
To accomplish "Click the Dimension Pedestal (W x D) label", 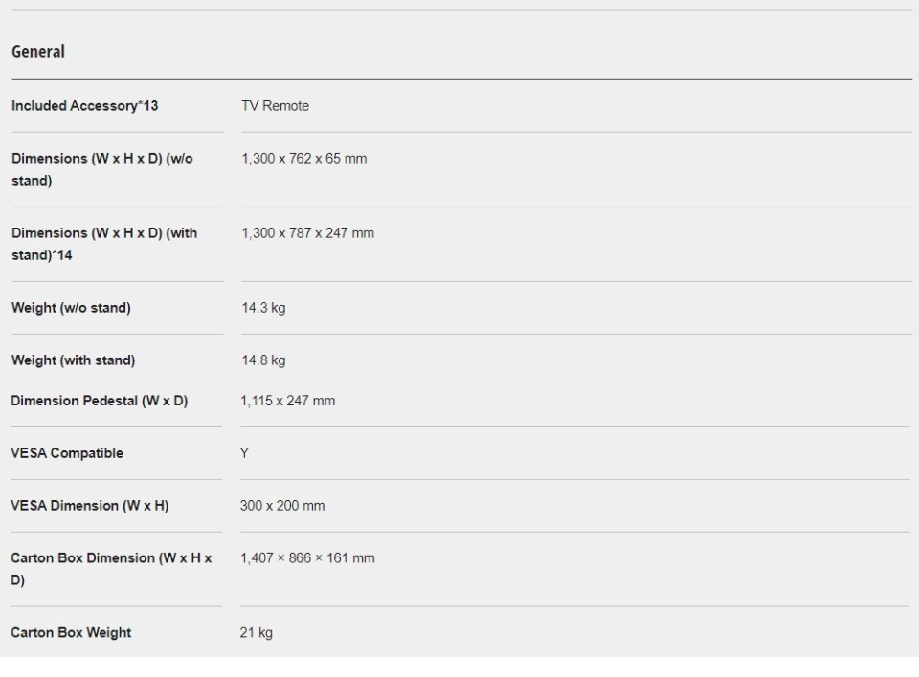I will point(99,401).
